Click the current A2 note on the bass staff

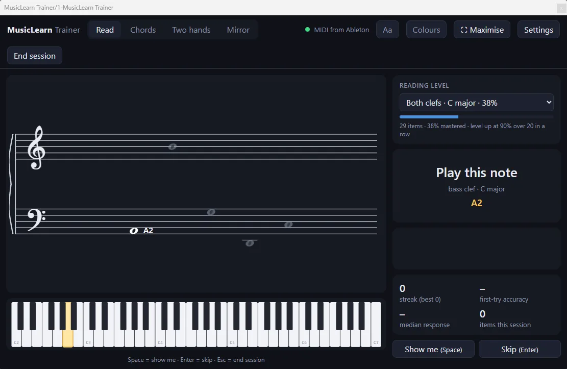[x=134, y=231]
